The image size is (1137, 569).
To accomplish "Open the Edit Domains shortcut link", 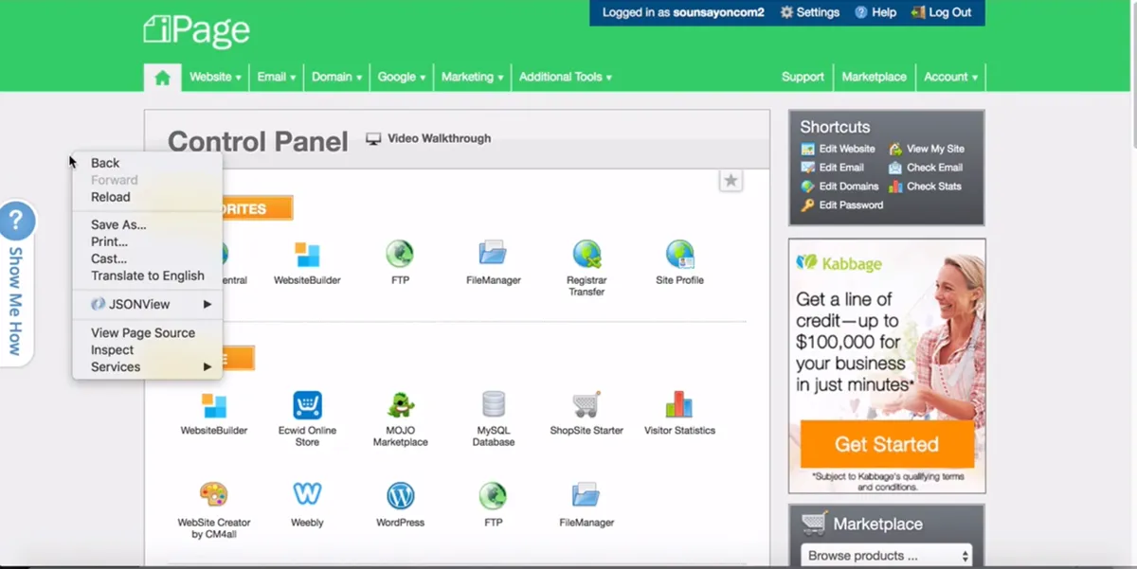I will click(840, 187).
